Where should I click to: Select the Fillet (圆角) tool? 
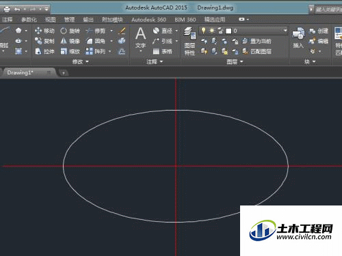tap(96, 41)
